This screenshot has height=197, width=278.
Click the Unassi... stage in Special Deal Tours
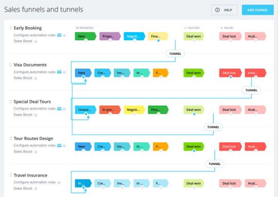[85, 110]
